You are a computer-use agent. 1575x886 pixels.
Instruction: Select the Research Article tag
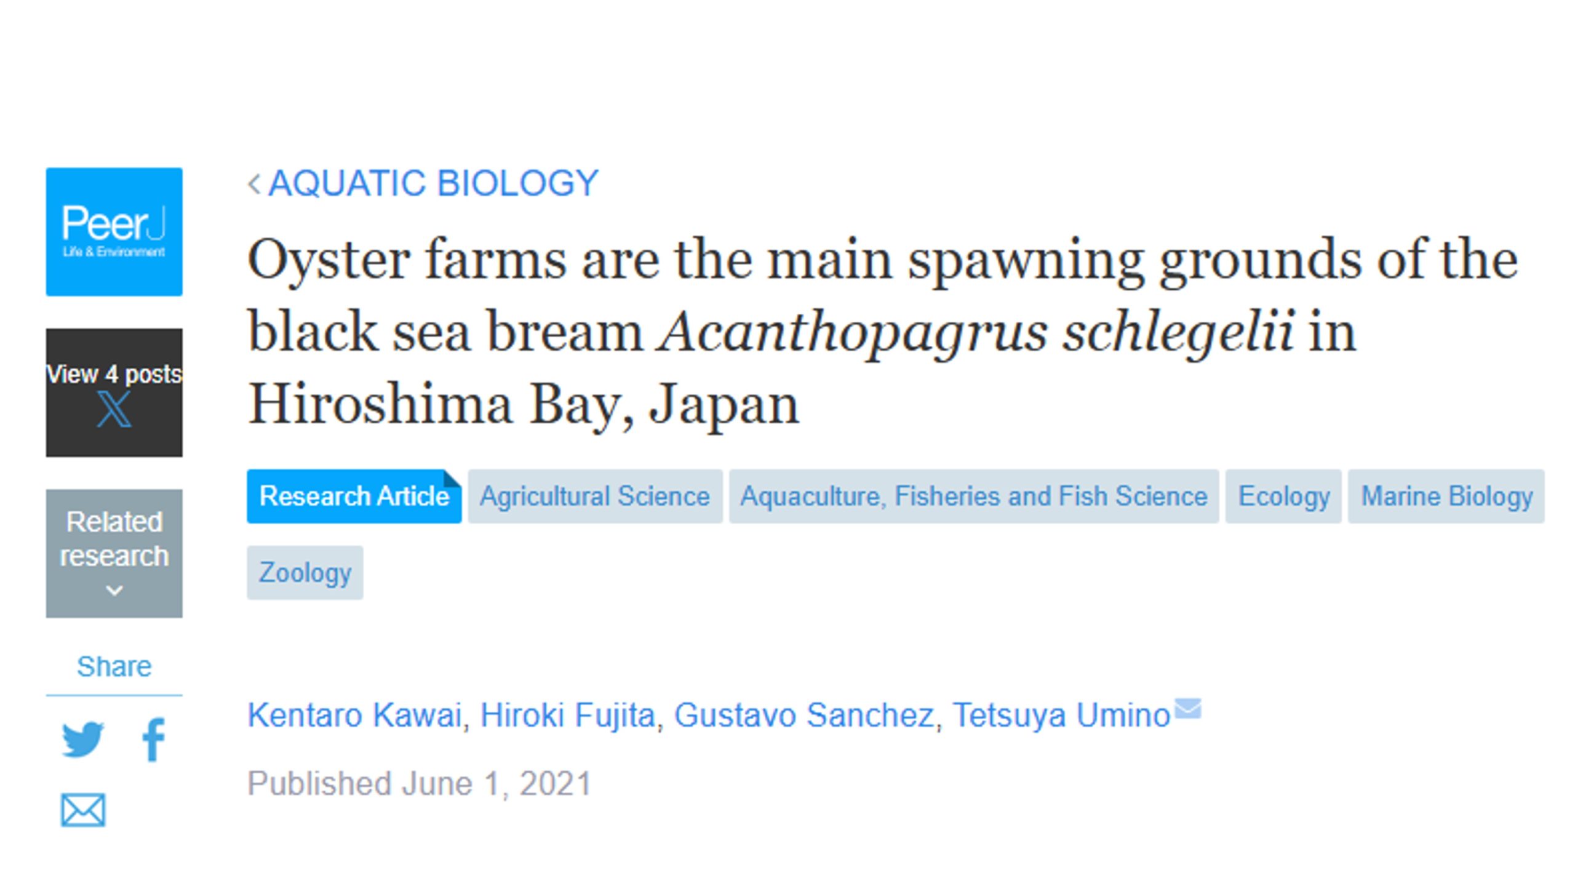coord(354,497)
